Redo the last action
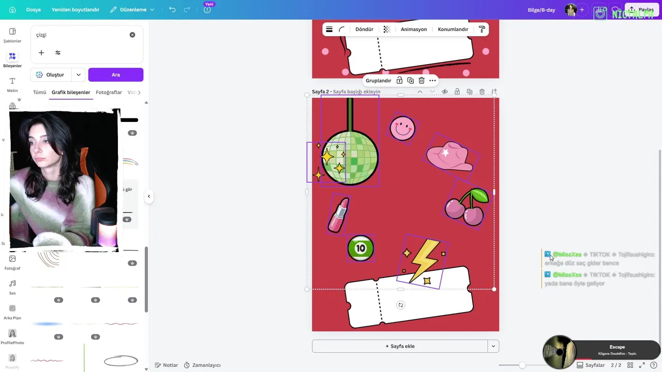The height and width of the screenshot is (372, 662). click(187, 9)
